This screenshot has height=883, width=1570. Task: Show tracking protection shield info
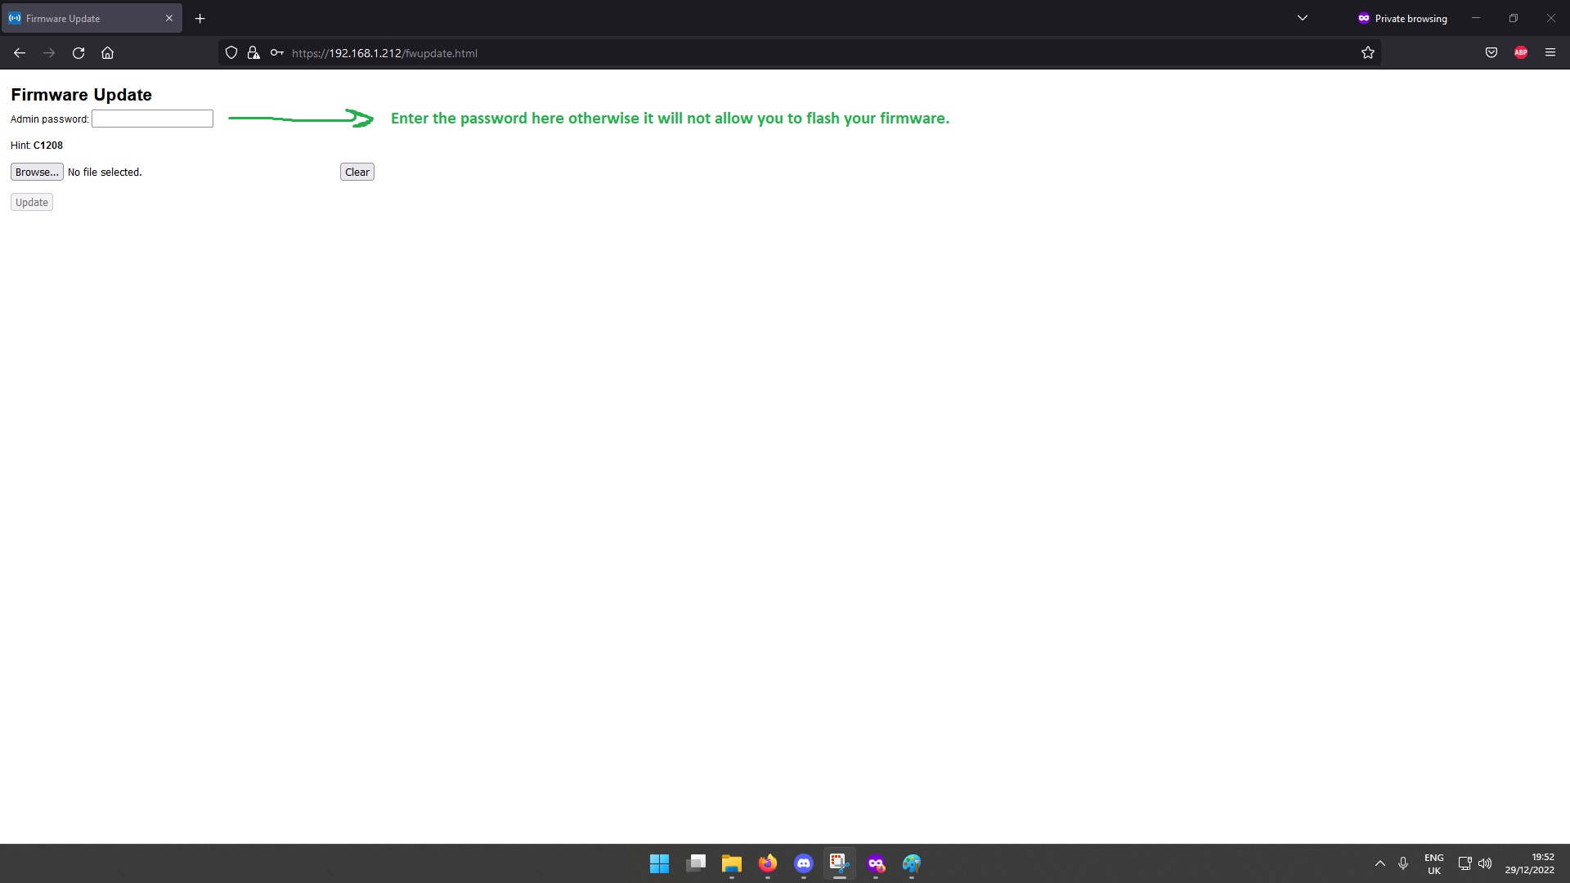231,53
